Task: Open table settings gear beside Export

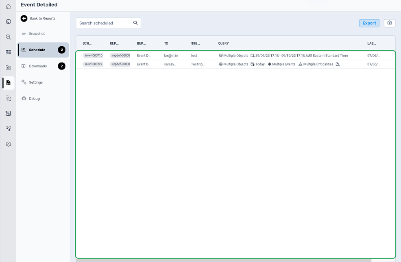Action: click(390, 23)
